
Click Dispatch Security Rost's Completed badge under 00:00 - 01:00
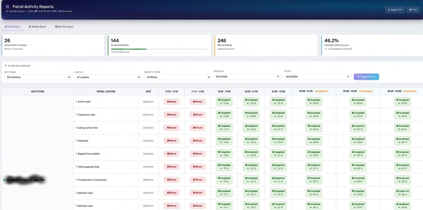314,154
